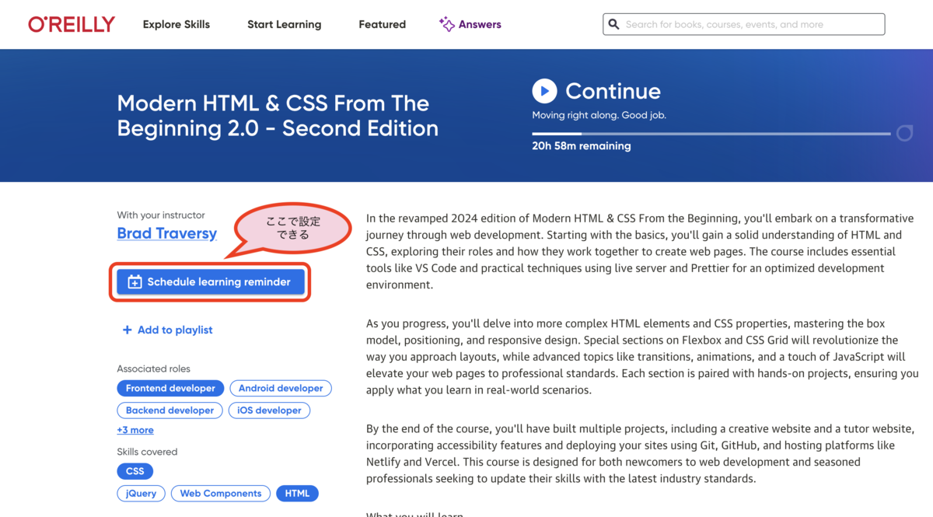Click the Continue play button icon

[544, 91]
